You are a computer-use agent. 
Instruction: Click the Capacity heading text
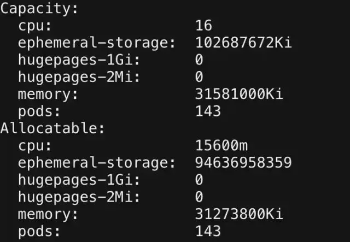(x=39, y=9)
